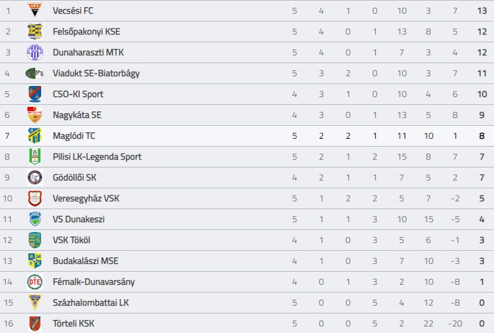This screenshot has height=333, width=494.
Task: Click the Pilisi LK-Legenda Sport green badge
Action: [x=35, y=156]
